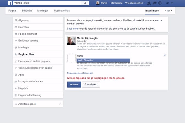Open privacy shortcuts lock icon
Viewport: 185px width, 123px height.
168,3
